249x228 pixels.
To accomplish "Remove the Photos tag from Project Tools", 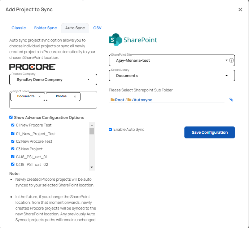I will [75, 96].
